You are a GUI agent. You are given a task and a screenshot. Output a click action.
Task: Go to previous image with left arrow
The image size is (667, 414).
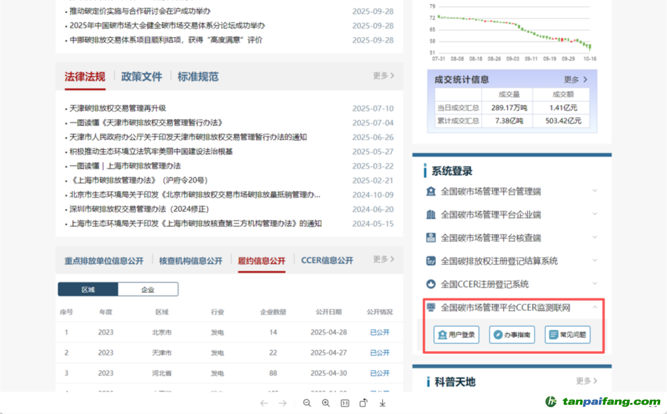pyautogui.click(x=264, y=403)
